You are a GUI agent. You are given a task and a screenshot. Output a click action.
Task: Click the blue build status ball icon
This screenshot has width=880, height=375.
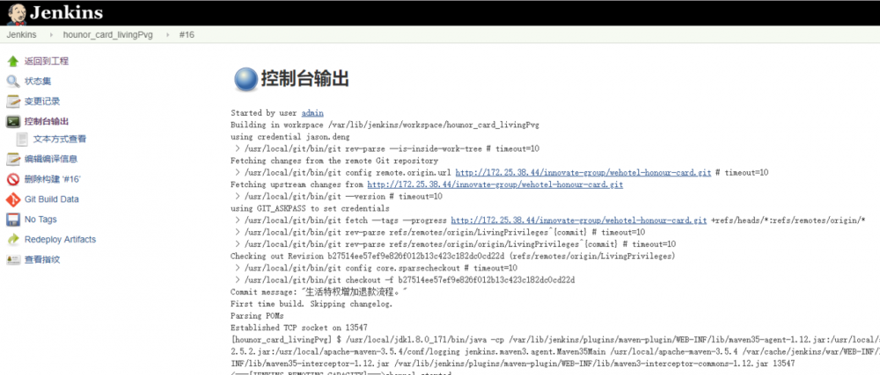click(x=245, y=80)
